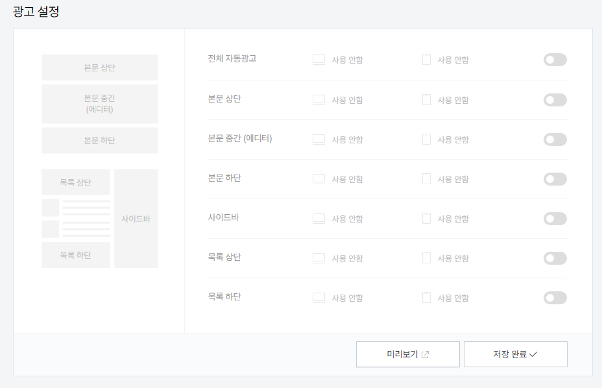This screenshot has height=388, width=602.
Task: Click the PC monitor icon in 본문 상단 row
Action: 319,100
